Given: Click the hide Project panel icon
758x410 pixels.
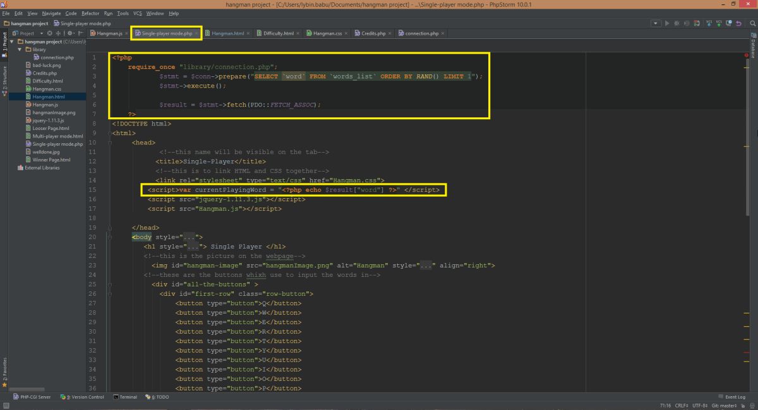Looking at the screenshot, I should [x=80, y=33].
